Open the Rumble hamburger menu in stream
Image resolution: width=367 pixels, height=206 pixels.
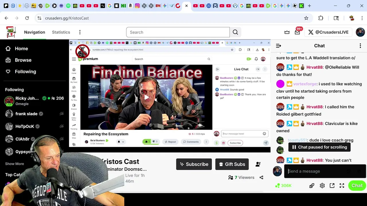pos(74,59)
